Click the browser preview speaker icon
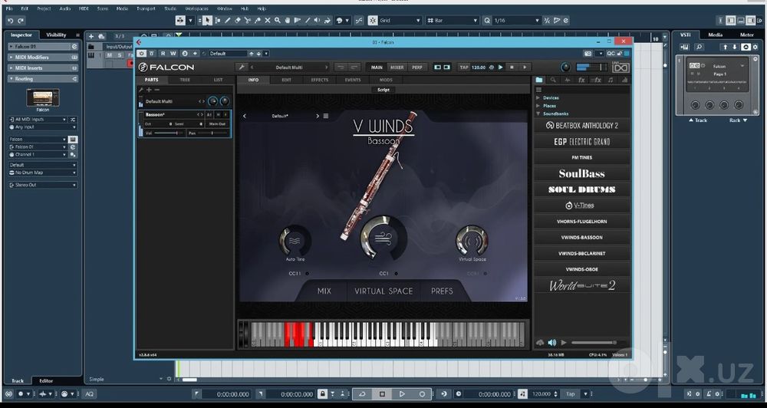The width and height of the screenshot is (767, 408). [x=552, y=343]
